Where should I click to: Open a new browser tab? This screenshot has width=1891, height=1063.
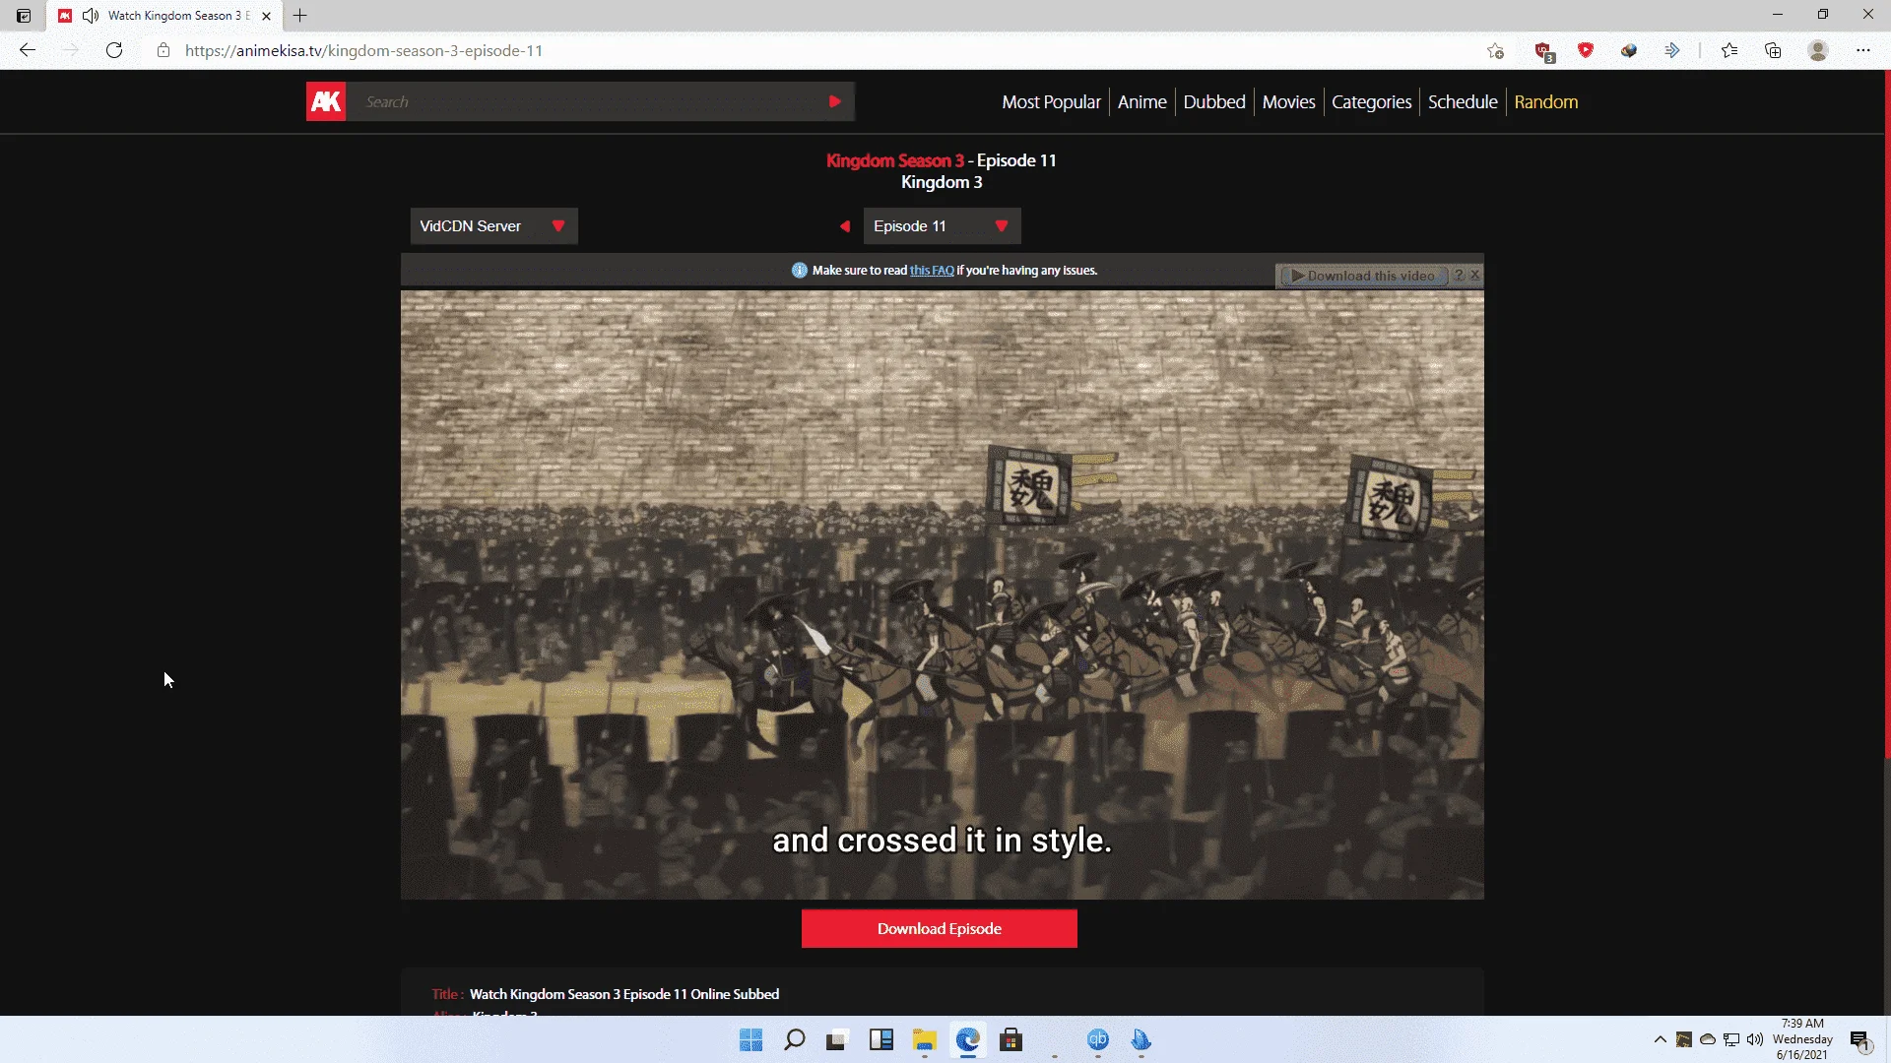(x=300, y=16)
